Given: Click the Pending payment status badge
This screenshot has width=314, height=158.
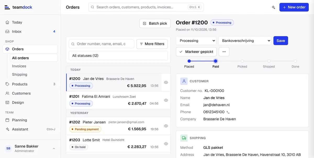Looking at the screenshot, I should point(85,129).
